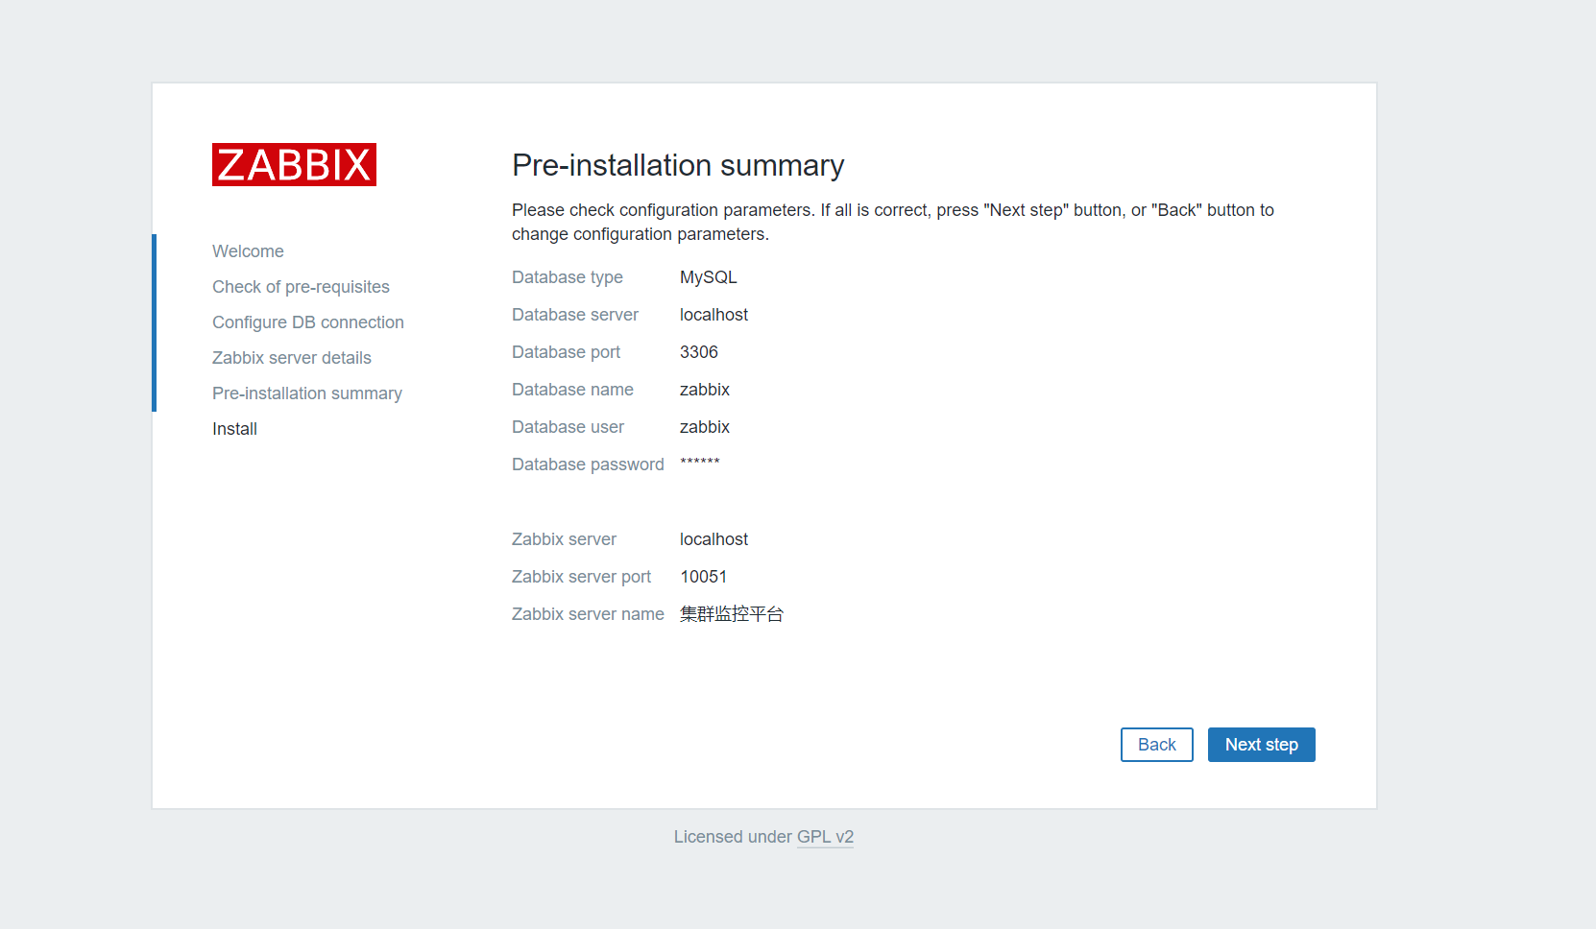The height and width of the screenshot is (929, 1596).
Task: Click the Database server label
Action: pyautogui.click(x=575, y=315)
